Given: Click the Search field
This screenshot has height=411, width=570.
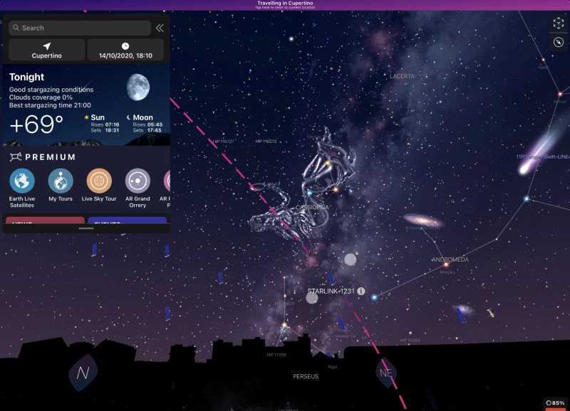Looking at the screenshot, I should coord(80,28).
